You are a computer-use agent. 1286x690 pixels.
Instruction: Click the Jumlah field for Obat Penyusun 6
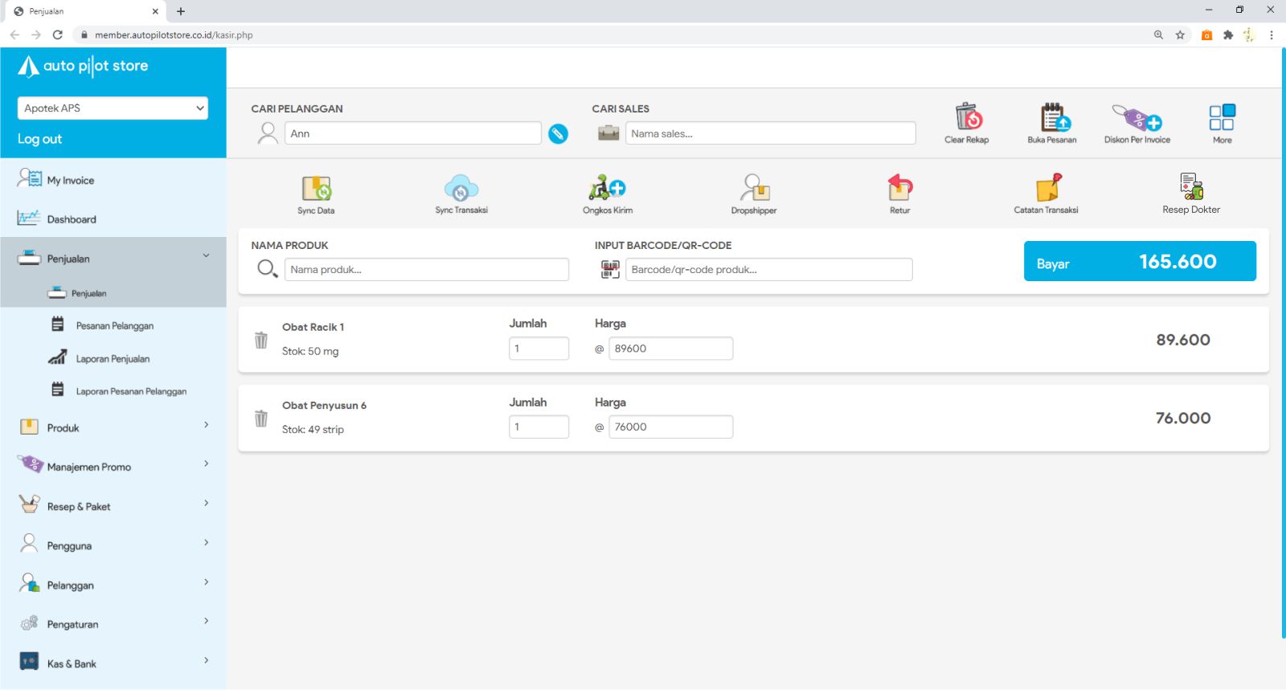click(x=539, y=427)
